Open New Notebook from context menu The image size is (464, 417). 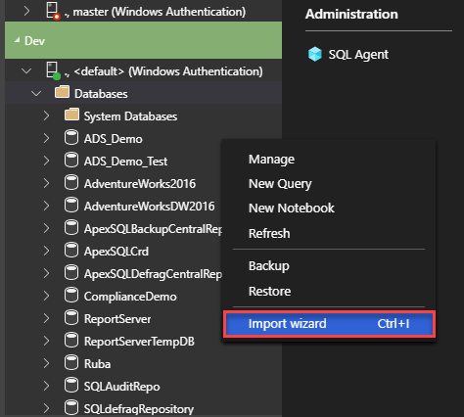pos(292,208)
